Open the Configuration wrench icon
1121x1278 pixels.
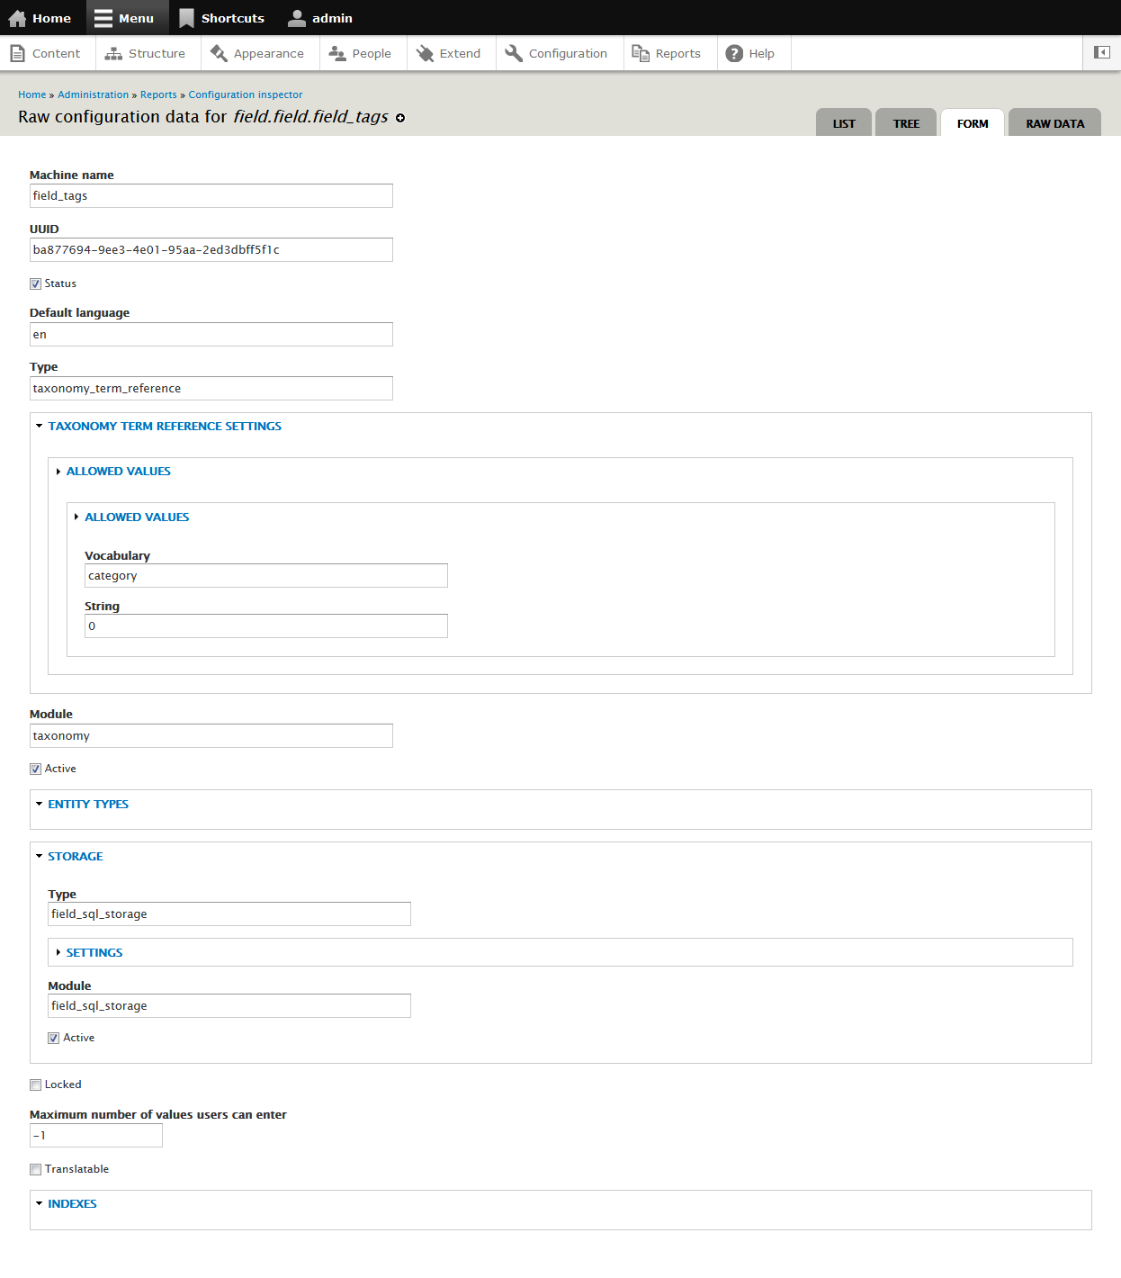coord(514,53)
